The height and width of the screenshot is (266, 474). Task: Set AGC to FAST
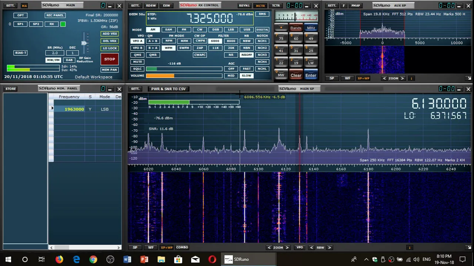[x=247, y=69]
